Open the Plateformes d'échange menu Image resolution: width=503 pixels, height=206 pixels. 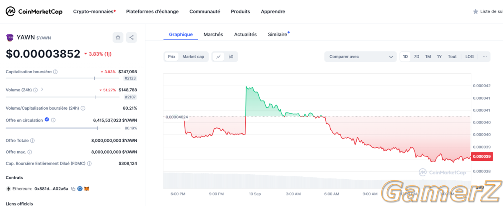(152, 12)
